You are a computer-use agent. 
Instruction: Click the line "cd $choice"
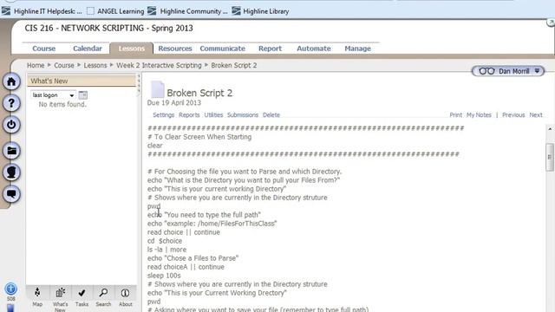(165, 241)
